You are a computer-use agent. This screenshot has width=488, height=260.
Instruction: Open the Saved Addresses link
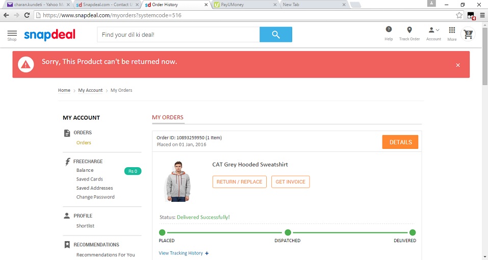coord(94,188)
